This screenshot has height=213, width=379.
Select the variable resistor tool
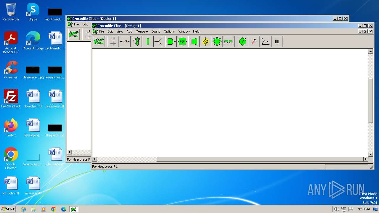136,42
